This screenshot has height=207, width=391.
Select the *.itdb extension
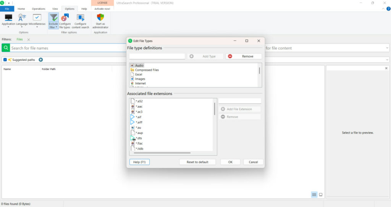click(x=137, y=149)
